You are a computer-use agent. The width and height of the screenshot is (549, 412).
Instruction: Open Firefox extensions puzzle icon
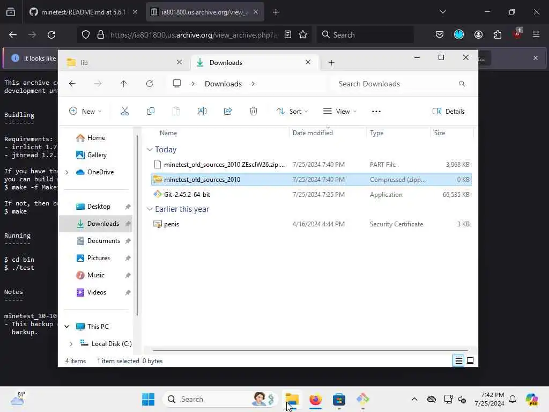click(498, 35)
